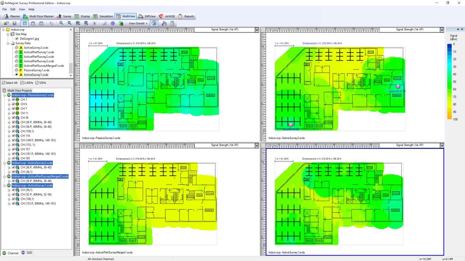This screenshot has height=261, width=465.
Task: Uncheck CH (52 P, 40MHz, 52-56) checkbox
Action: click(13, 195)
